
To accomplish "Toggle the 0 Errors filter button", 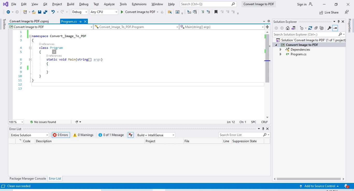I will tap(61, 135).
